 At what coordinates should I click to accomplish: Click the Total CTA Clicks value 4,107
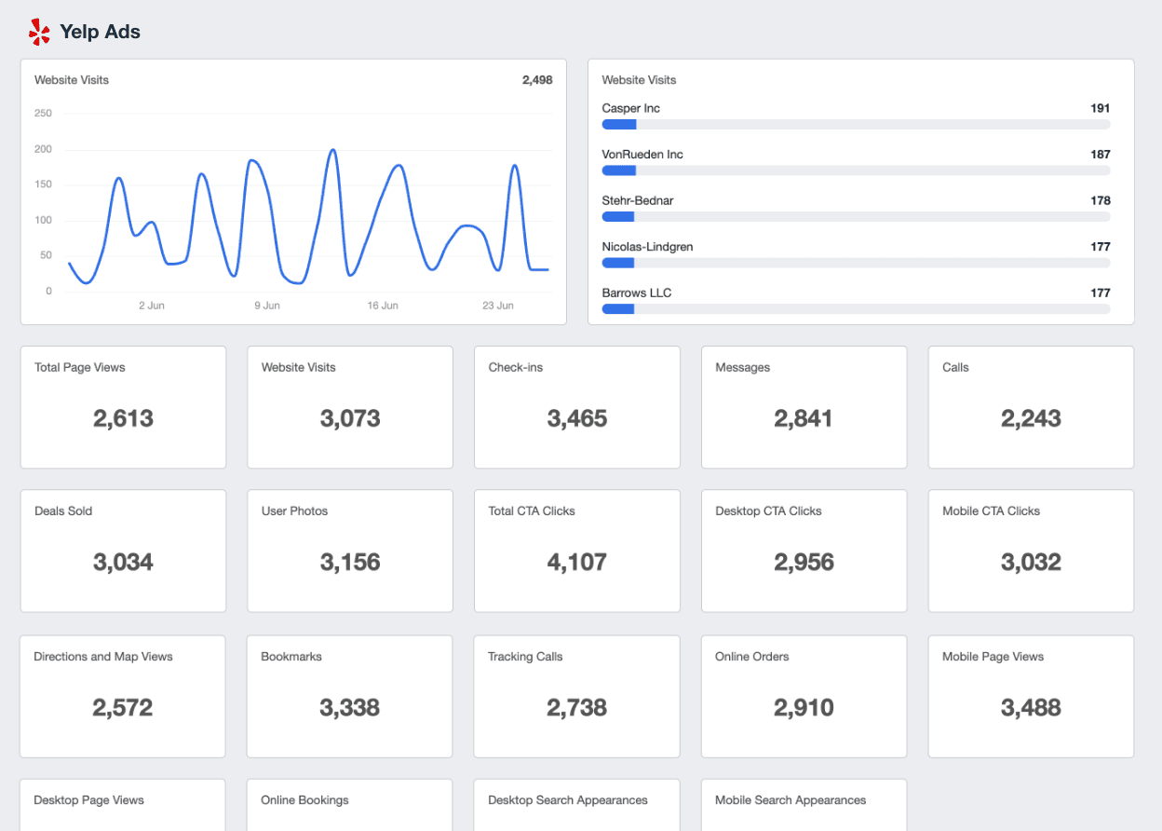pos(577,562)
